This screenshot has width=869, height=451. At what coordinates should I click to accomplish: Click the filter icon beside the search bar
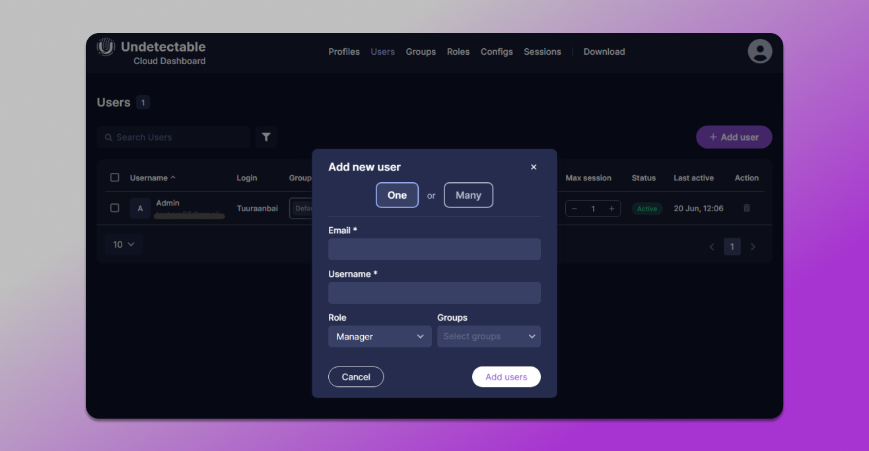pyautogui.click(x=266, y=137)
